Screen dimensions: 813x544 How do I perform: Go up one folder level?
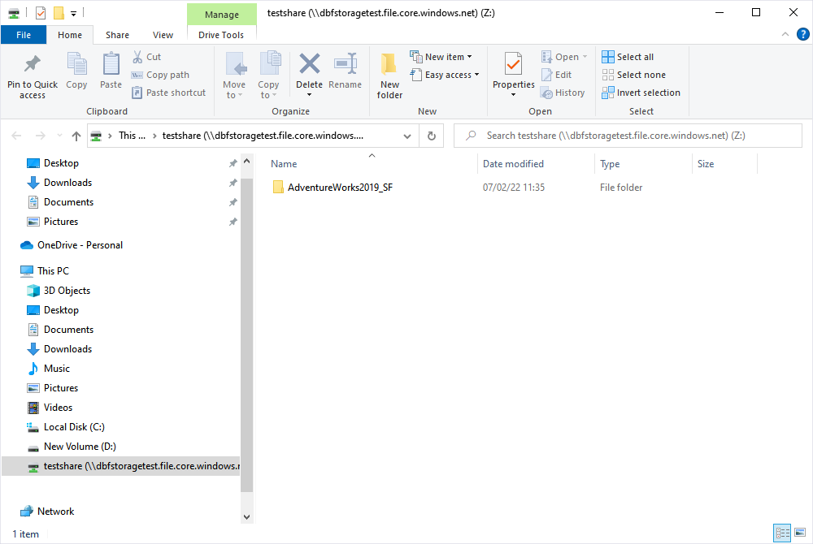click(76, 136)
